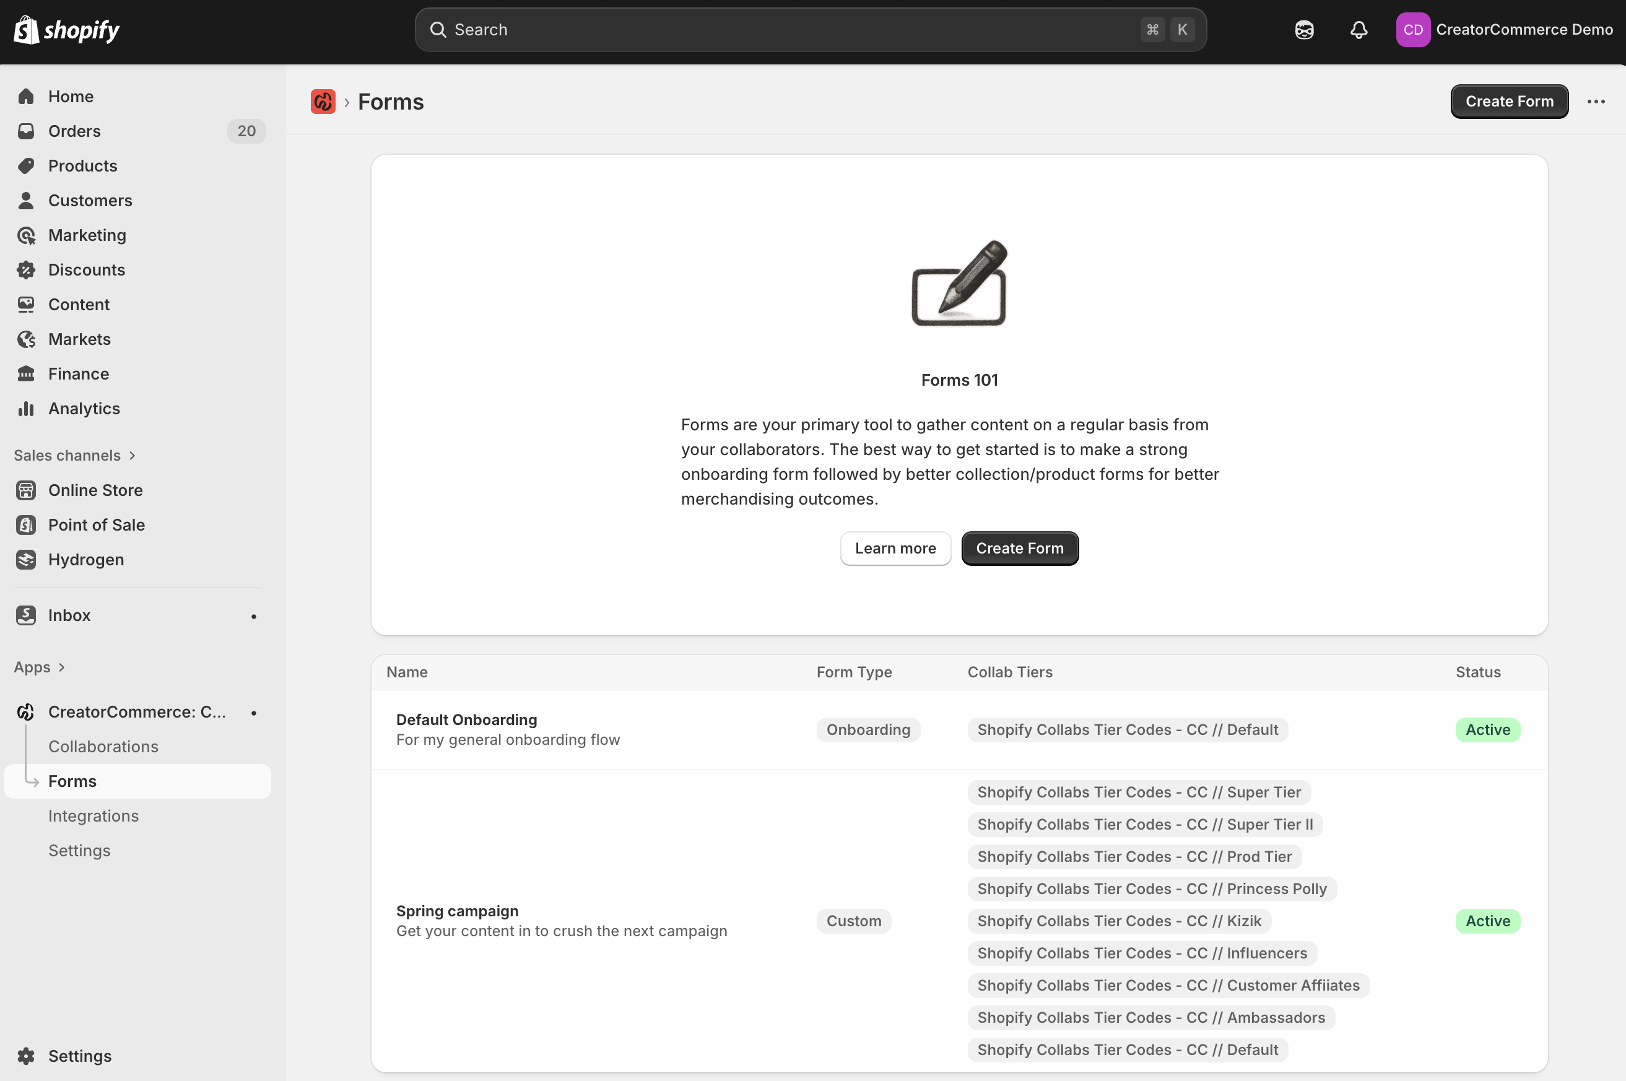Click the top-right Create Form button
Viewport: 1626px width, 1081px height.
1508,102
